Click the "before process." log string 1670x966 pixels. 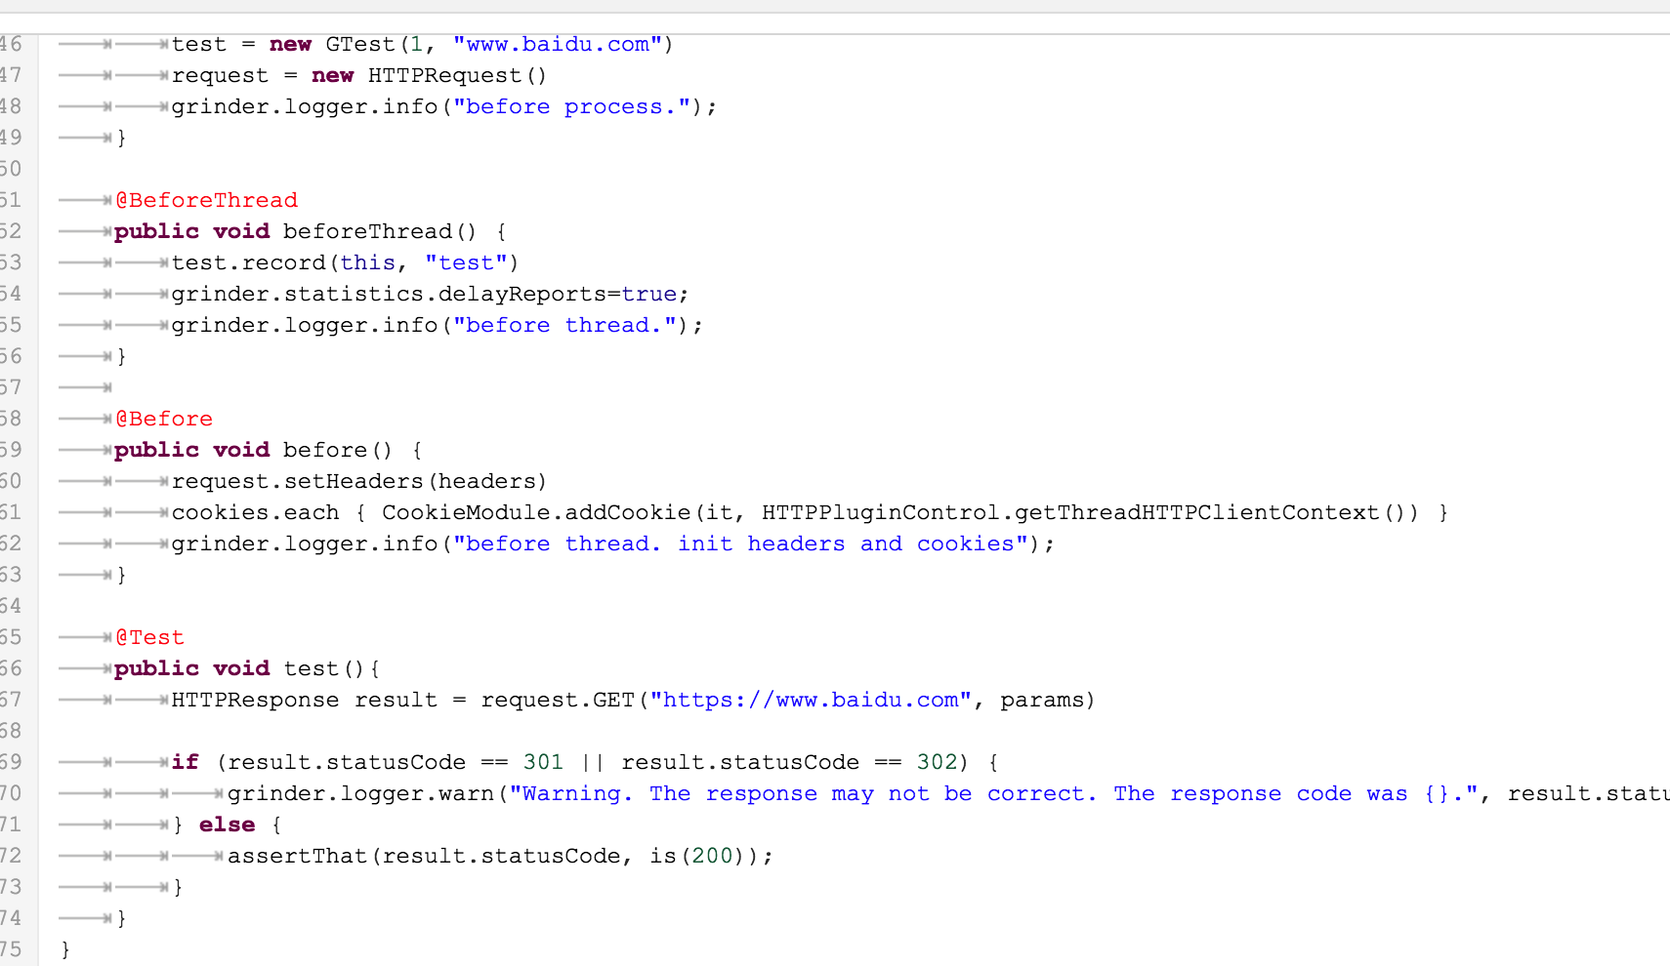[572, 106]
